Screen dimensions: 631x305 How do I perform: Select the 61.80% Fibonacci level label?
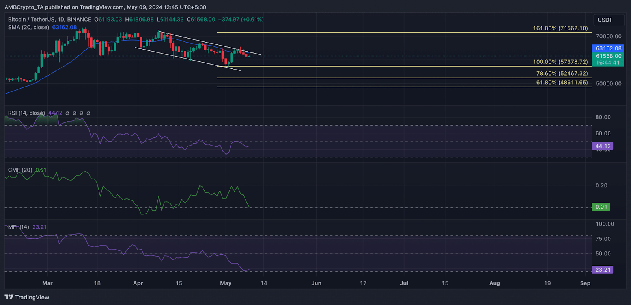click(562, 83)
